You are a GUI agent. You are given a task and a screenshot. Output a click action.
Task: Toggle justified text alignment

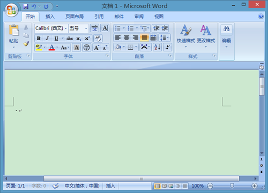[x=144, y=38]
